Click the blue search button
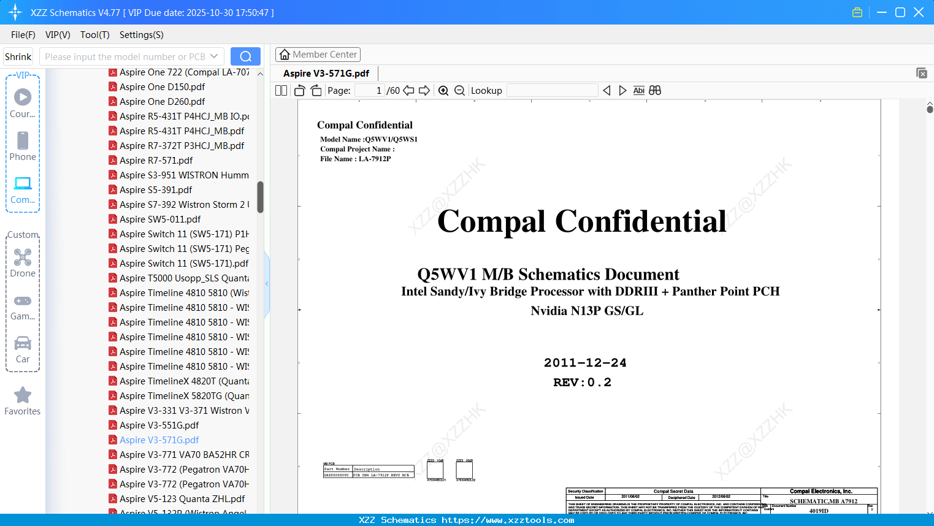The height and width of the screenshot is (526, 934). tap(245, 56)
